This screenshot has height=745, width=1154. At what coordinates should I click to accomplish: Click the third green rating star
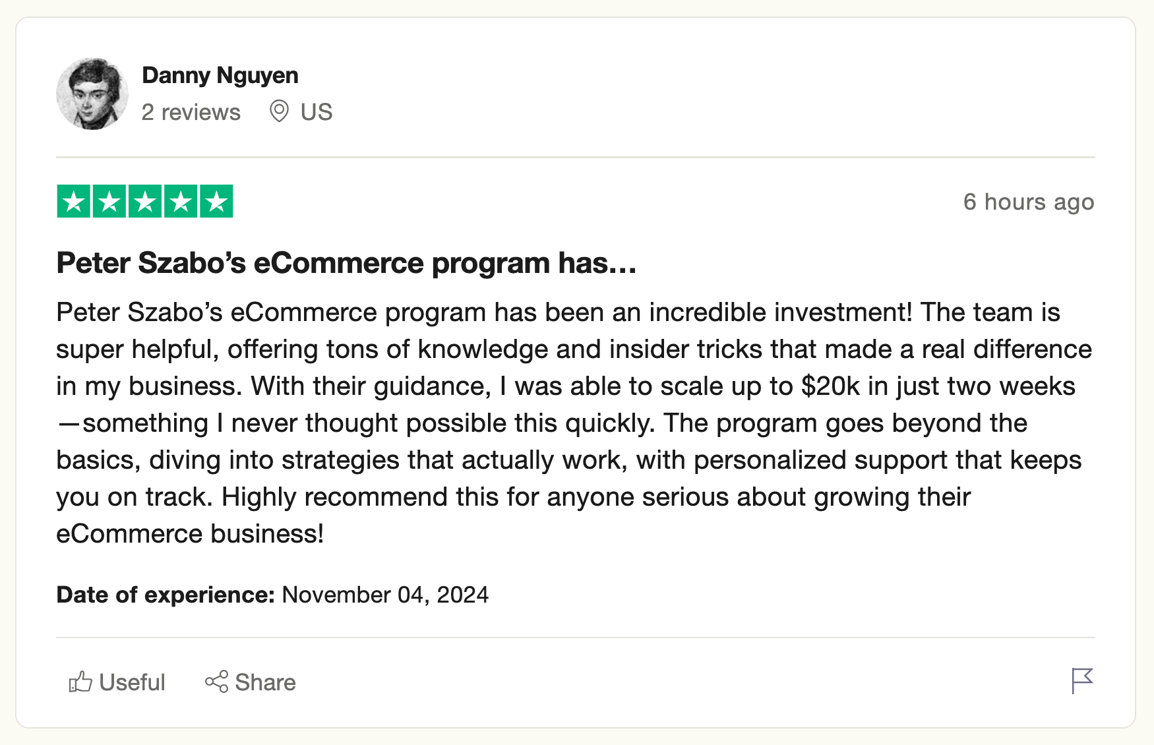pyautogui.click(x=145, y=201)
